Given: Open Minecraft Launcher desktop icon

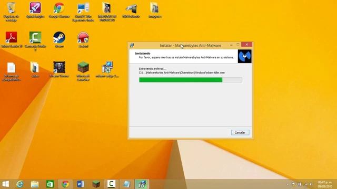Looking at the screenshot, I should pyautogui.click(x=83, y=71).
